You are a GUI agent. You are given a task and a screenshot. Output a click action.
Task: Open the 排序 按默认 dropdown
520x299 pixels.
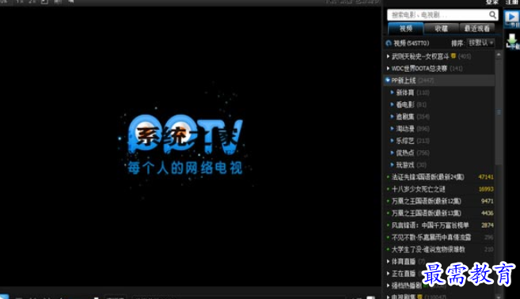click(x=480, y=43)
